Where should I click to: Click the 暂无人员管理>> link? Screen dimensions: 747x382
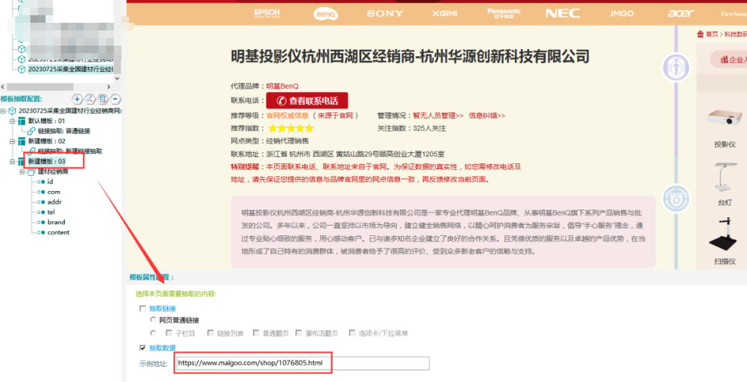click(438, 116)
